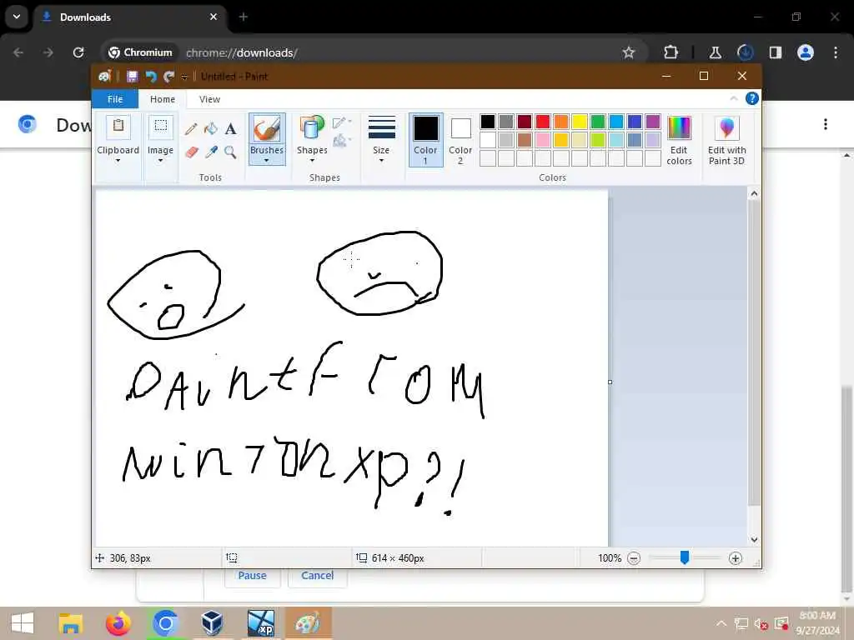Click the Pause download button

pyautogui.click(x=252, y=576)
